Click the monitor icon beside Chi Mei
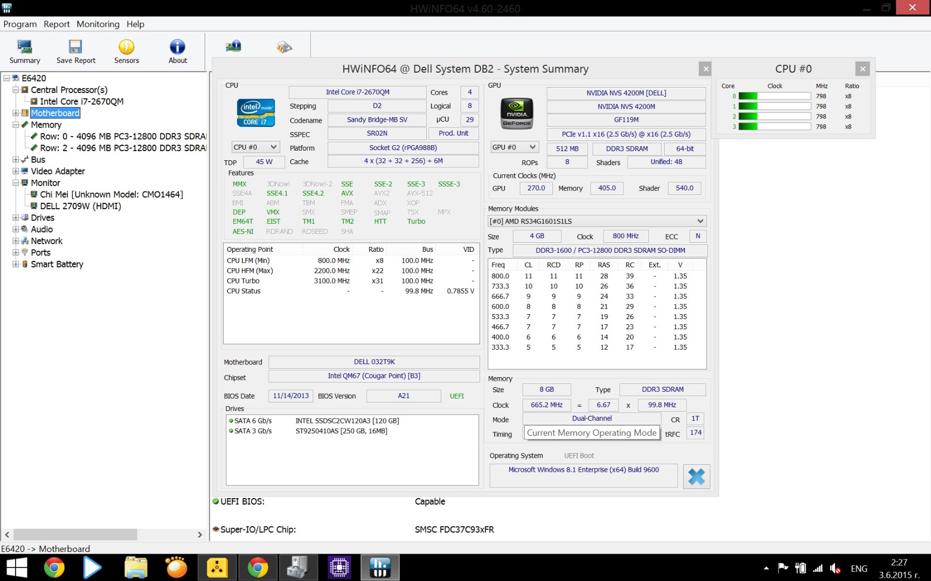Screen dimensions: 931x581 (34, 194)
